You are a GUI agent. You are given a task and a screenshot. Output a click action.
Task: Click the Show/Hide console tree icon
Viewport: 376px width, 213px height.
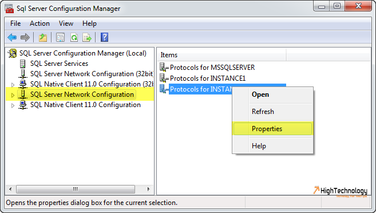coord(60,37)
